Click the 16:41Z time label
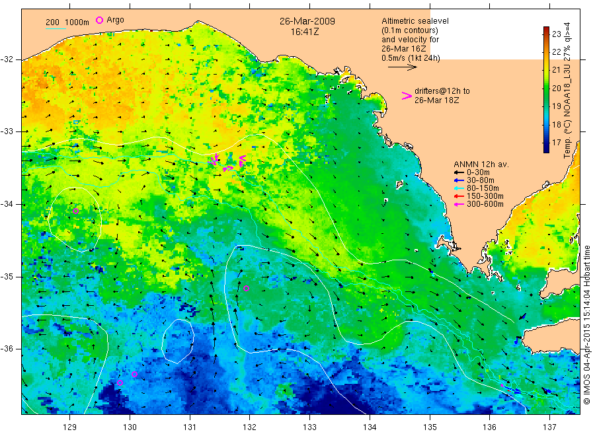The height and width of the screenshot is (436, 595). [305, 32]
